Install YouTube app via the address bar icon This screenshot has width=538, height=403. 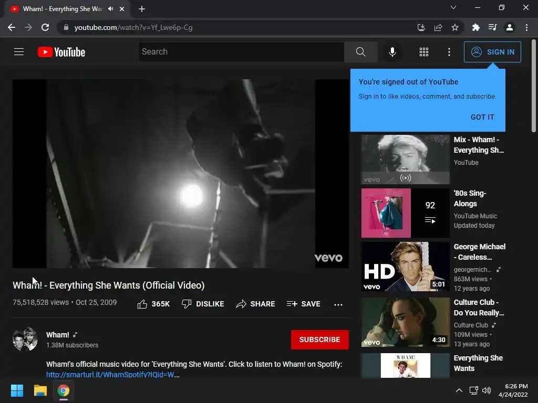click(421, 27)
